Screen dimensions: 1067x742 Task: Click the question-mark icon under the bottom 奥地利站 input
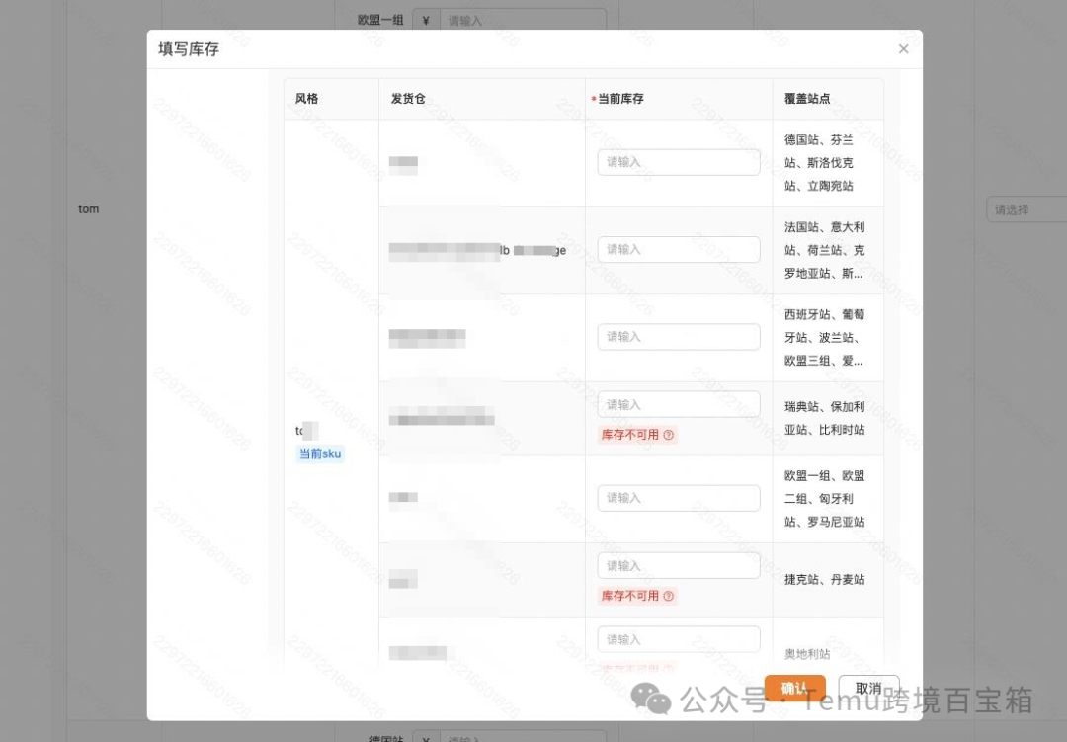pyautogui.click(x=670, y=667)
